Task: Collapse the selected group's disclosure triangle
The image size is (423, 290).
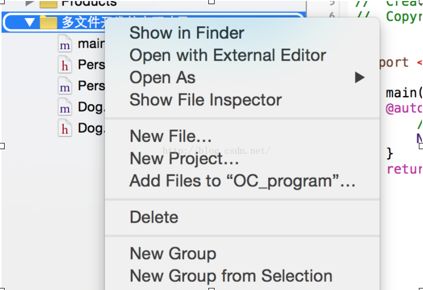Action: pos(30,23)
